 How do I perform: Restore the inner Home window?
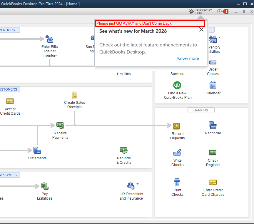[x=244, y=11]
